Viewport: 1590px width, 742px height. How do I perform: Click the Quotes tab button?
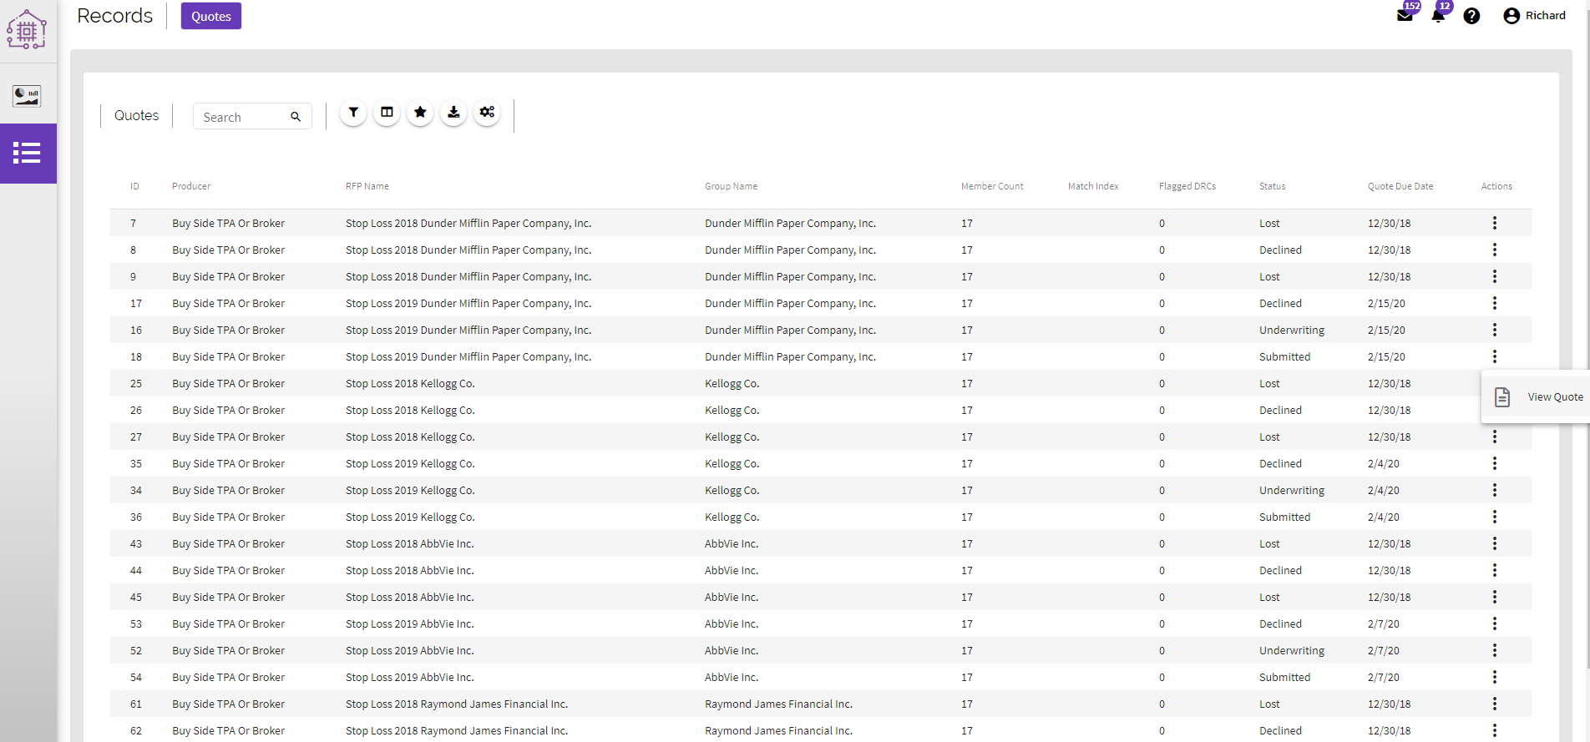point(211,17)
